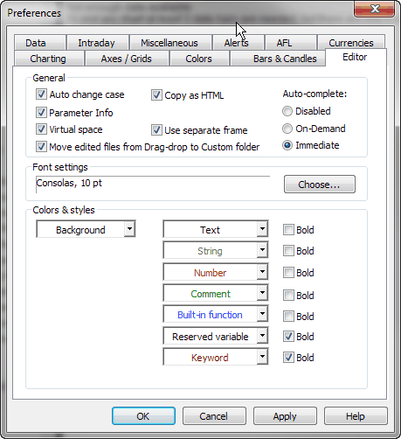
Task: Uncheck Bold for Reserved variable
Action: tap(288, 337)
